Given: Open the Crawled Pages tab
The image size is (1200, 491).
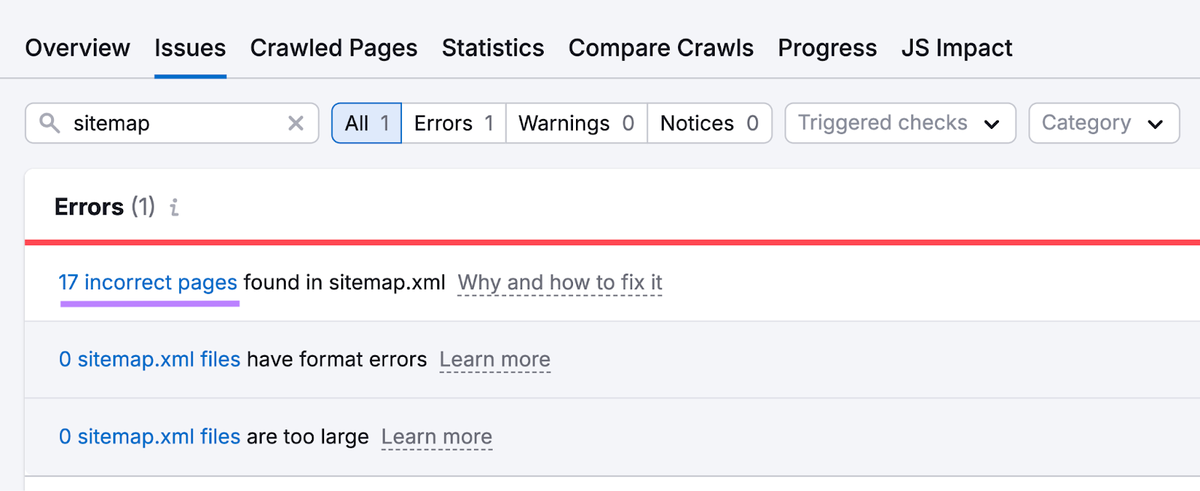Looking at the screenshot, I should coord(334,48).
